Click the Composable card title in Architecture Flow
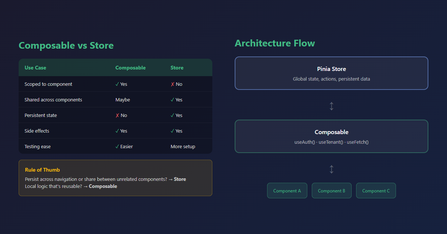The height and width of the screenshot is (234, 447). [x=332, y=132]
